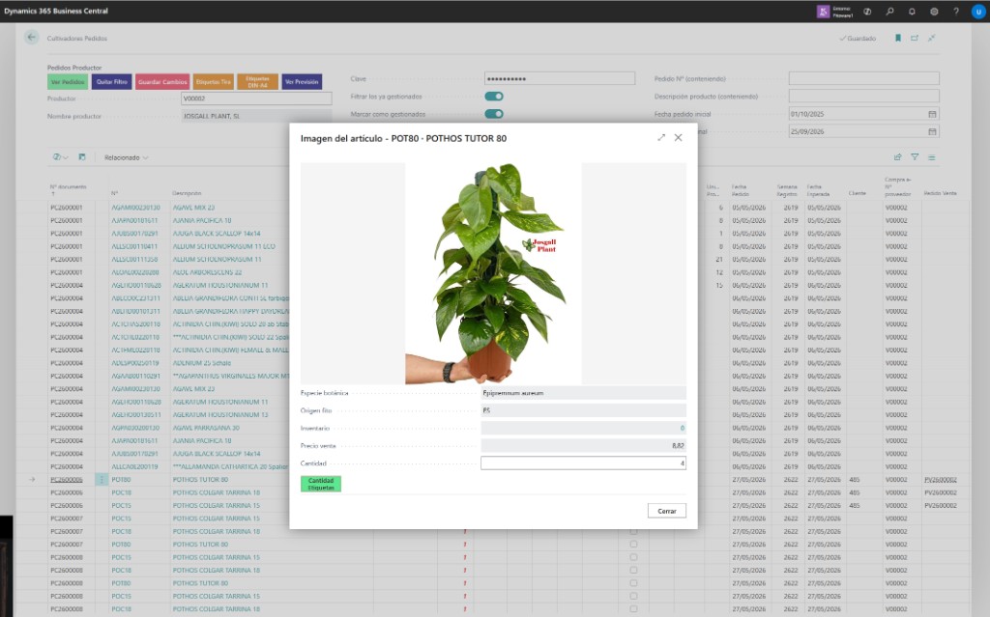Open the list layout menu icon
Screen dimensions: 990x617
pos(931,157)
